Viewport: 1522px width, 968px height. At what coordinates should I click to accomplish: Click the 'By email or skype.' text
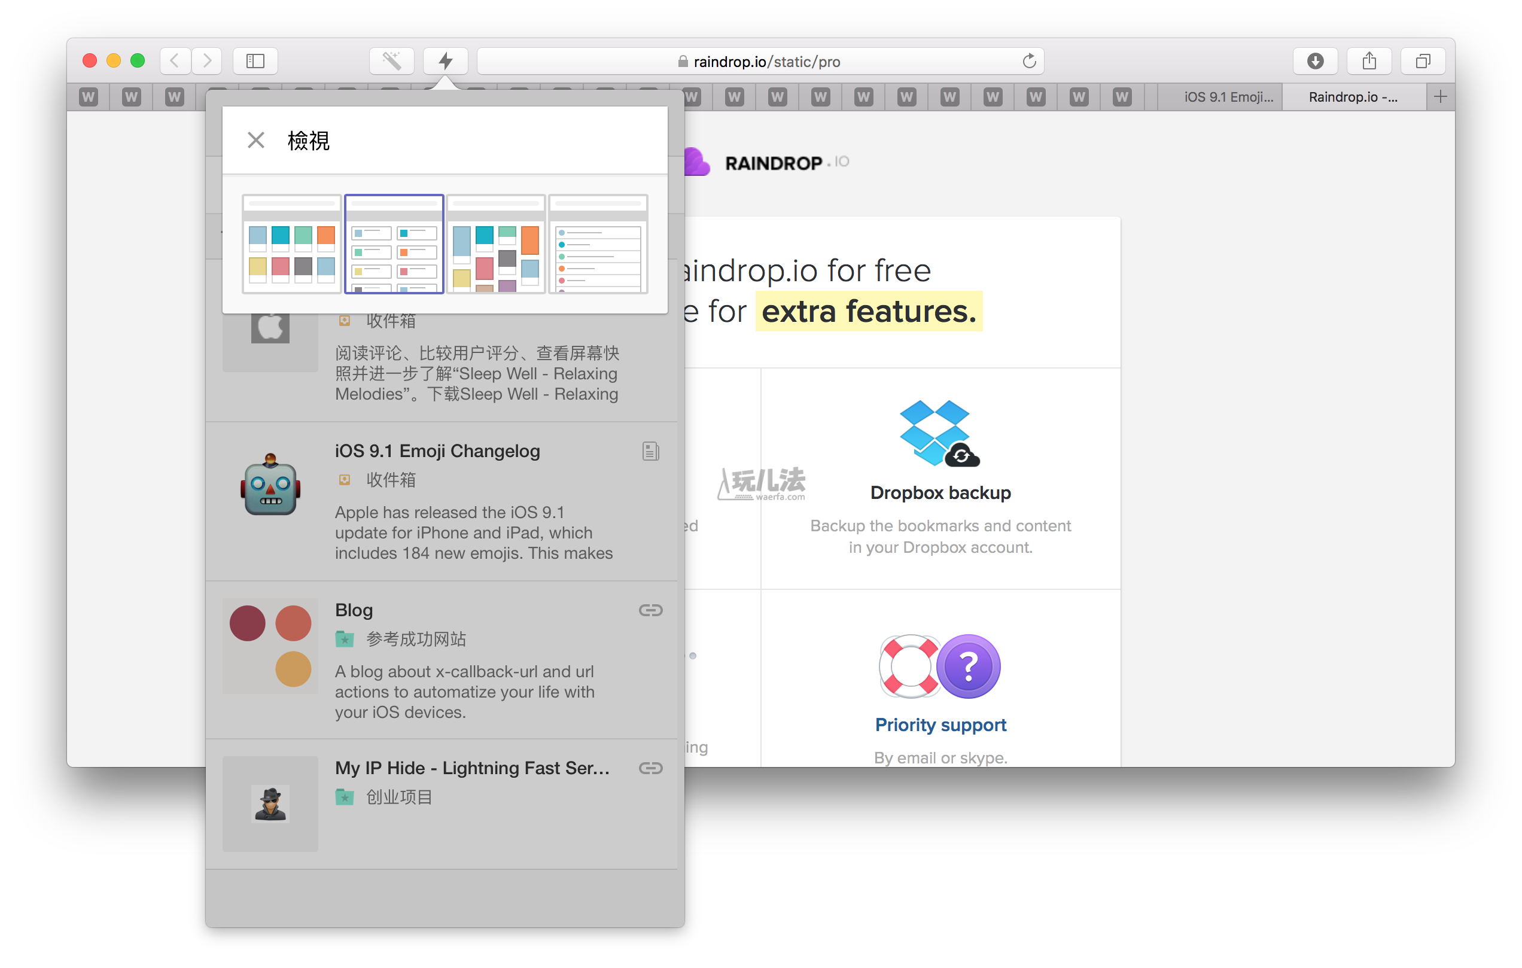pyautogui.click(x=940, y=757)
